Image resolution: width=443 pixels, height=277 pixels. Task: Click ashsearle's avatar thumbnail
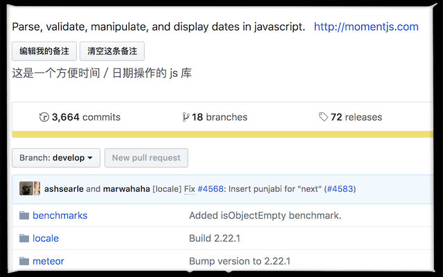[x=26, y=188]
